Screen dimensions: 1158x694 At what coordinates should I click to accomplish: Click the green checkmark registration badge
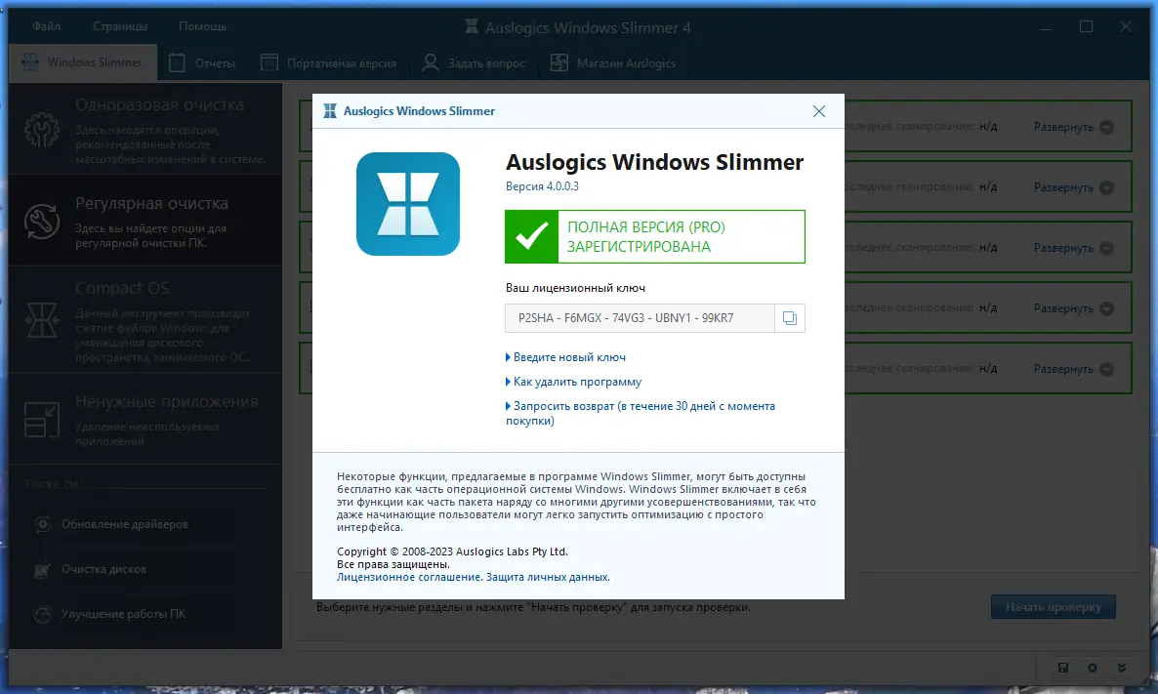532,237
